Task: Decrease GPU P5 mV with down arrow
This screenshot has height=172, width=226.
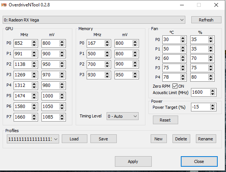Action: (62, 97)
